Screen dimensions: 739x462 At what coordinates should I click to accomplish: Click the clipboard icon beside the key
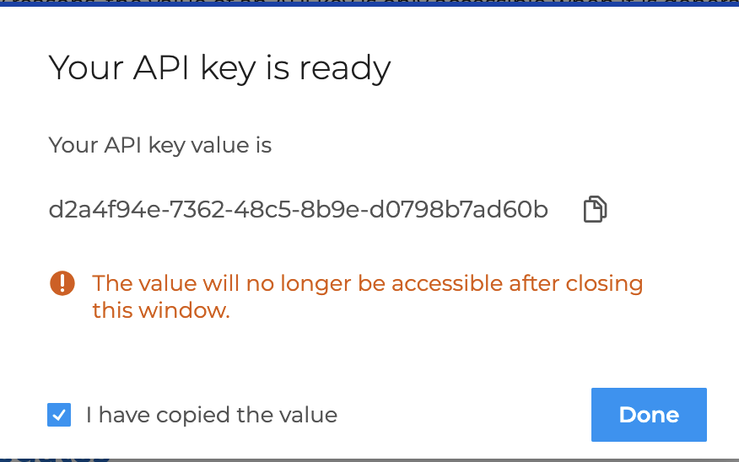pyautogui.click(x=596, y=209)
